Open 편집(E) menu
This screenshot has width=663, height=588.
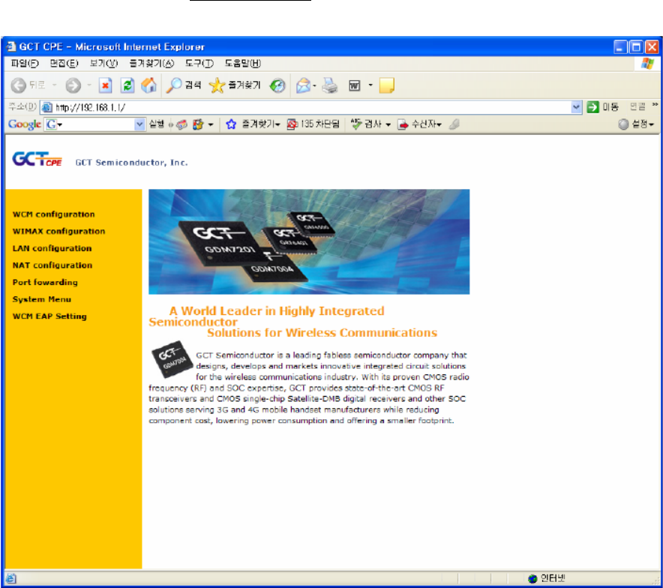point(64,64)
